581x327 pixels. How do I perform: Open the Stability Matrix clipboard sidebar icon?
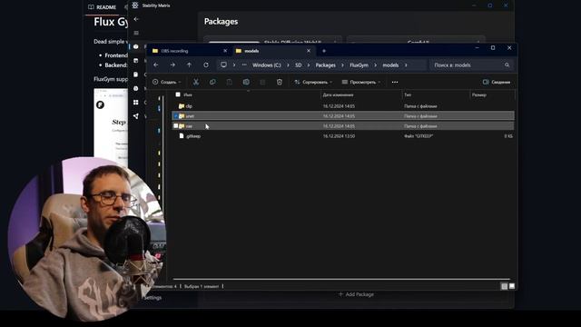point(136,74)
